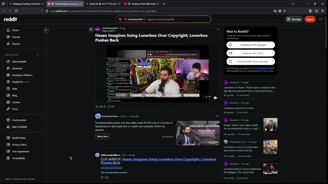328x184 pixels.
Task: Collapse the left sidebar navigation button
Action: pos(46,30)
